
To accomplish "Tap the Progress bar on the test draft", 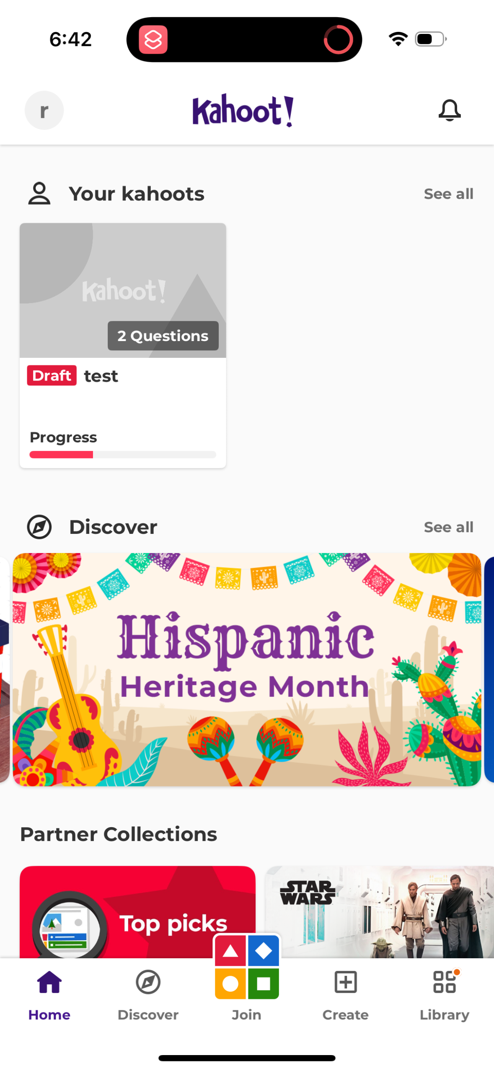I will click(122, 454).
